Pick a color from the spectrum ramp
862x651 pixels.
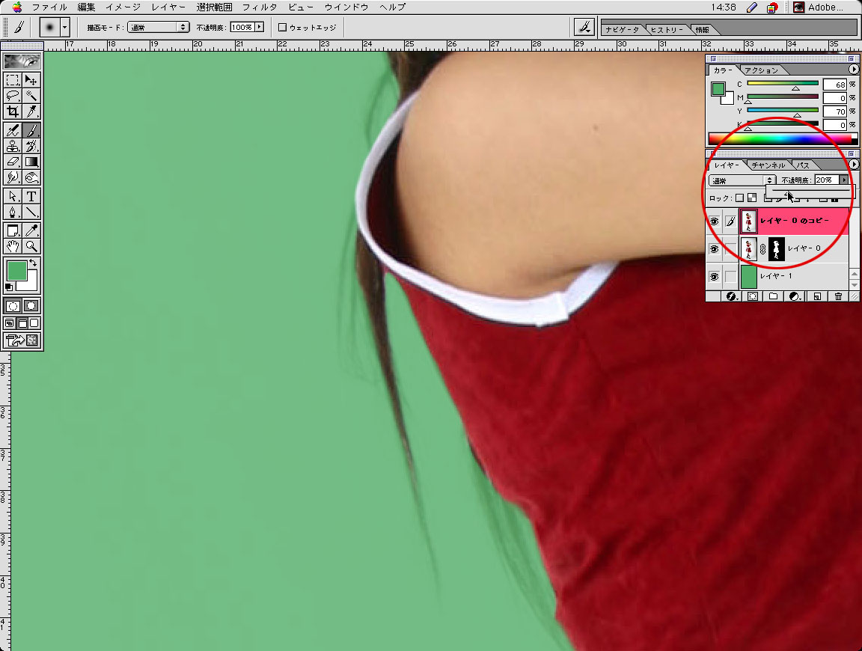782,138
